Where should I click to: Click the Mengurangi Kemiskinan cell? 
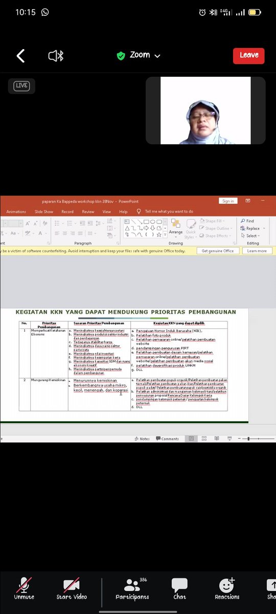[x=49, y=394]
